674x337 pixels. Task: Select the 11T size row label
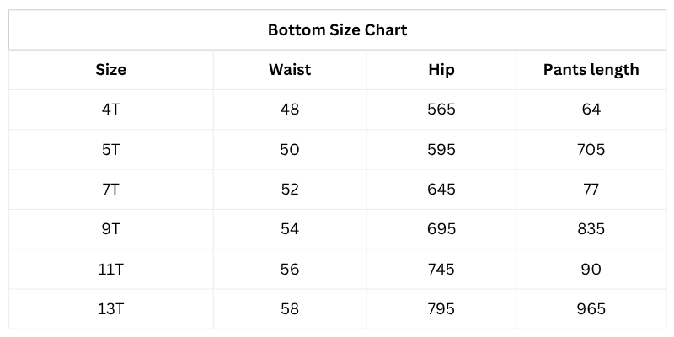pyautogui.click(x=110, y=270)
